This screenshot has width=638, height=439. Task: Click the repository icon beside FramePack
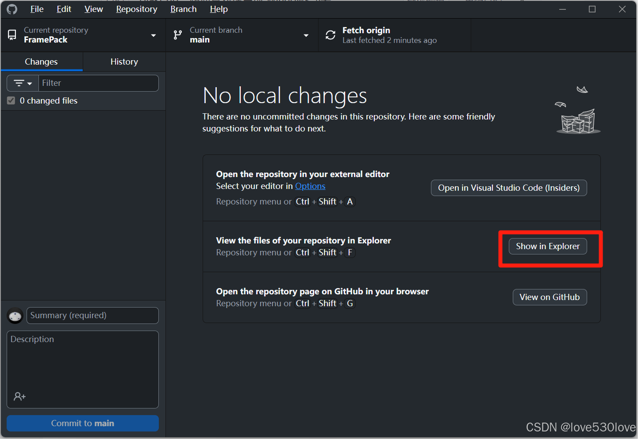12,35
